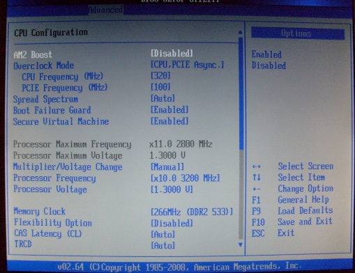Viewport: 355px width, 273px height.
Task: Select the Secure Virtual Machine label
Action: coord(61,122)
